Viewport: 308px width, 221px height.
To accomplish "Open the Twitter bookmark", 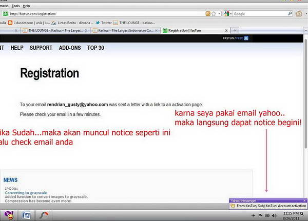I will (x=104, y=23).
